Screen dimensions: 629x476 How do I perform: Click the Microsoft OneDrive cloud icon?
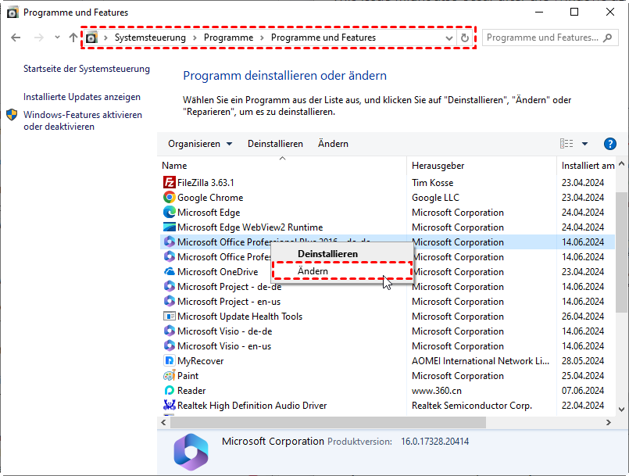(x=170, y=272)
